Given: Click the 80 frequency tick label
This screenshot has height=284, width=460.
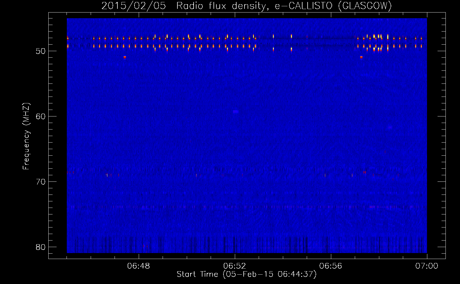Looking at the screenshot, I should tap(41, 247).
